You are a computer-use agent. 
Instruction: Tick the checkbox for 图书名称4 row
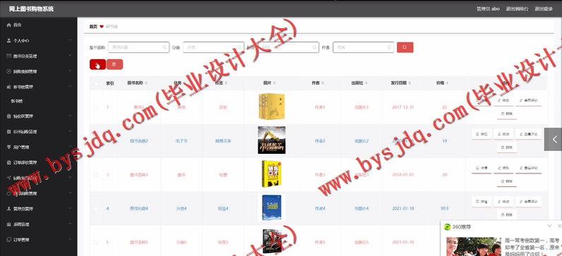coord(96,208)
